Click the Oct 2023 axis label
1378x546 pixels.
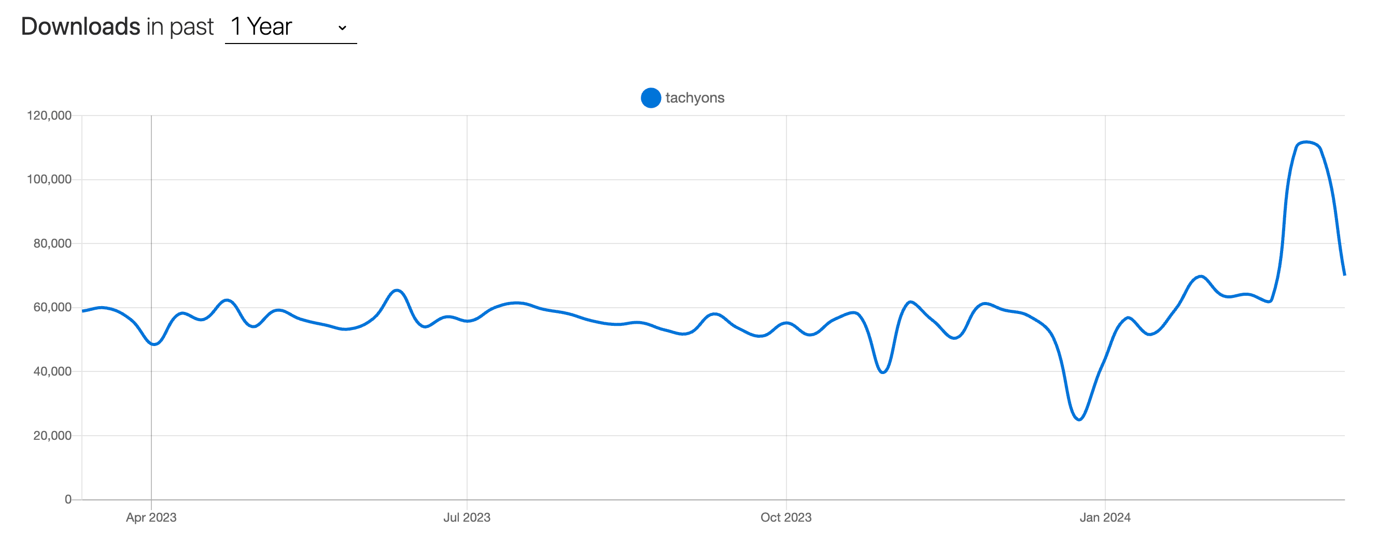(x=786, y=517)
